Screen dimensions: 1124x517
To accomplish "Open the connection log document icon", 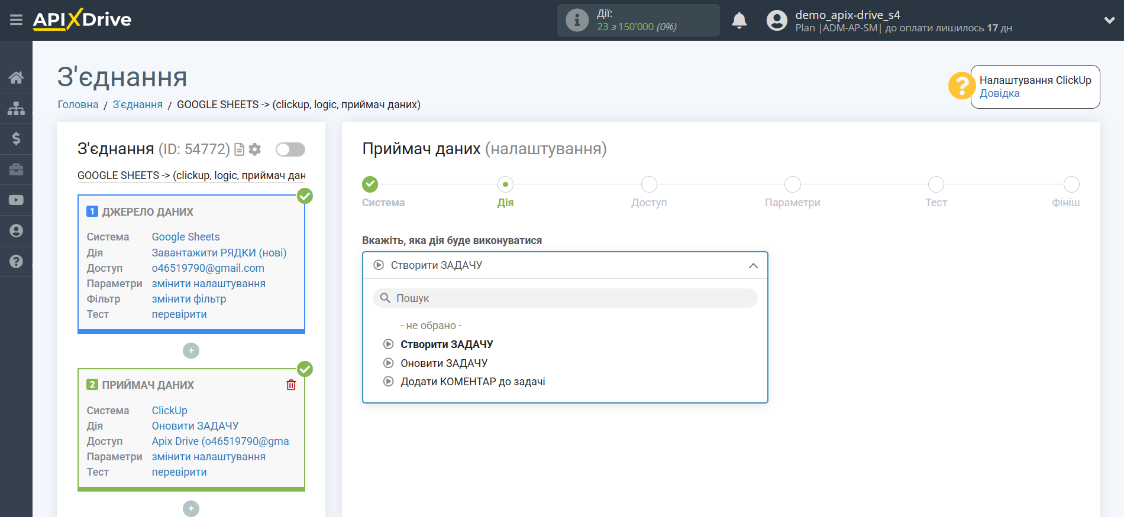I will click(239, 149).
